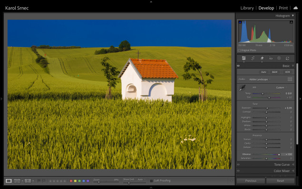
Task: Click the Vibrance slider handle
Action: pyautogui.click(x=279, y=154)
